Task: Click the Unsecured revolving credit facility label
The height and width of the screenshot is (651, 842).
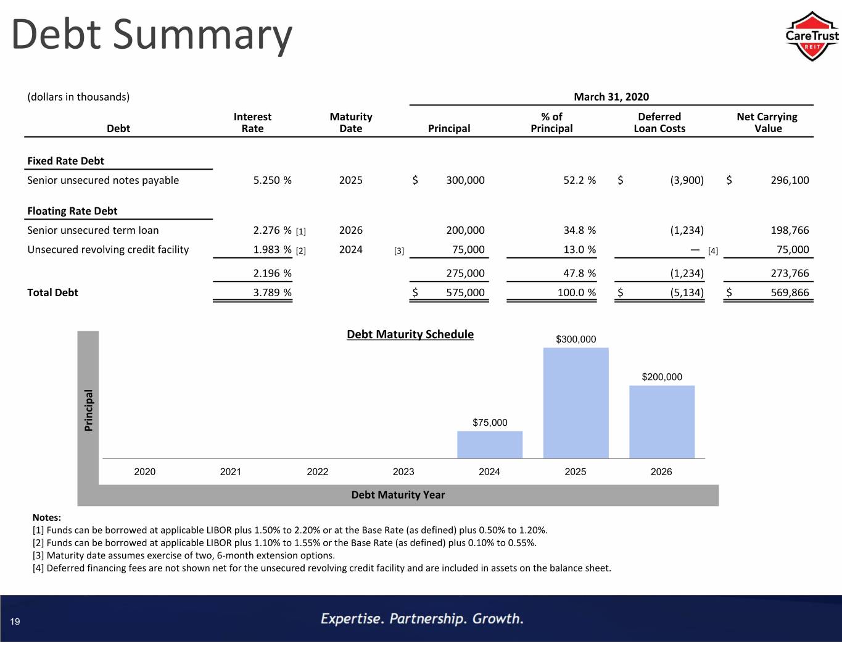Action: click(x=108, y=249)
